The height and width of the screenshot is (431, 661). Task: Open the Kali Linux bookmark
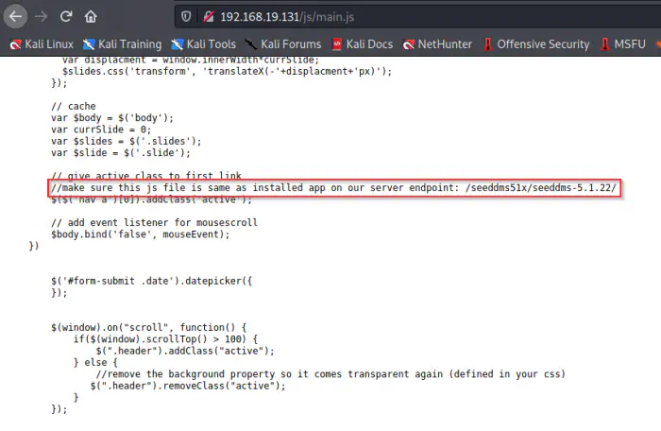(41, 43)
